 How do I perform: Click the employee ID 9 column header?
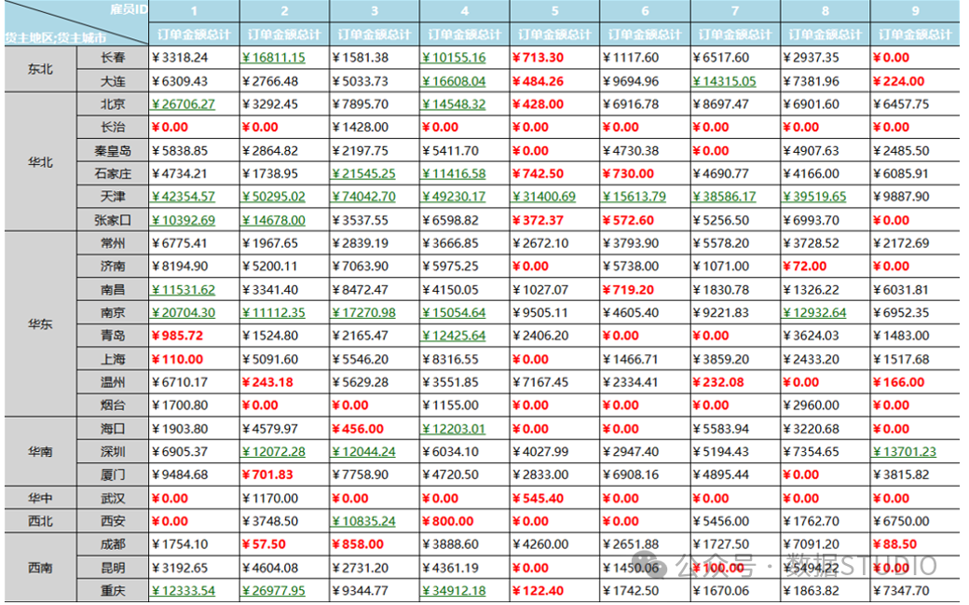pyautogui.click(x=915, y=11)
